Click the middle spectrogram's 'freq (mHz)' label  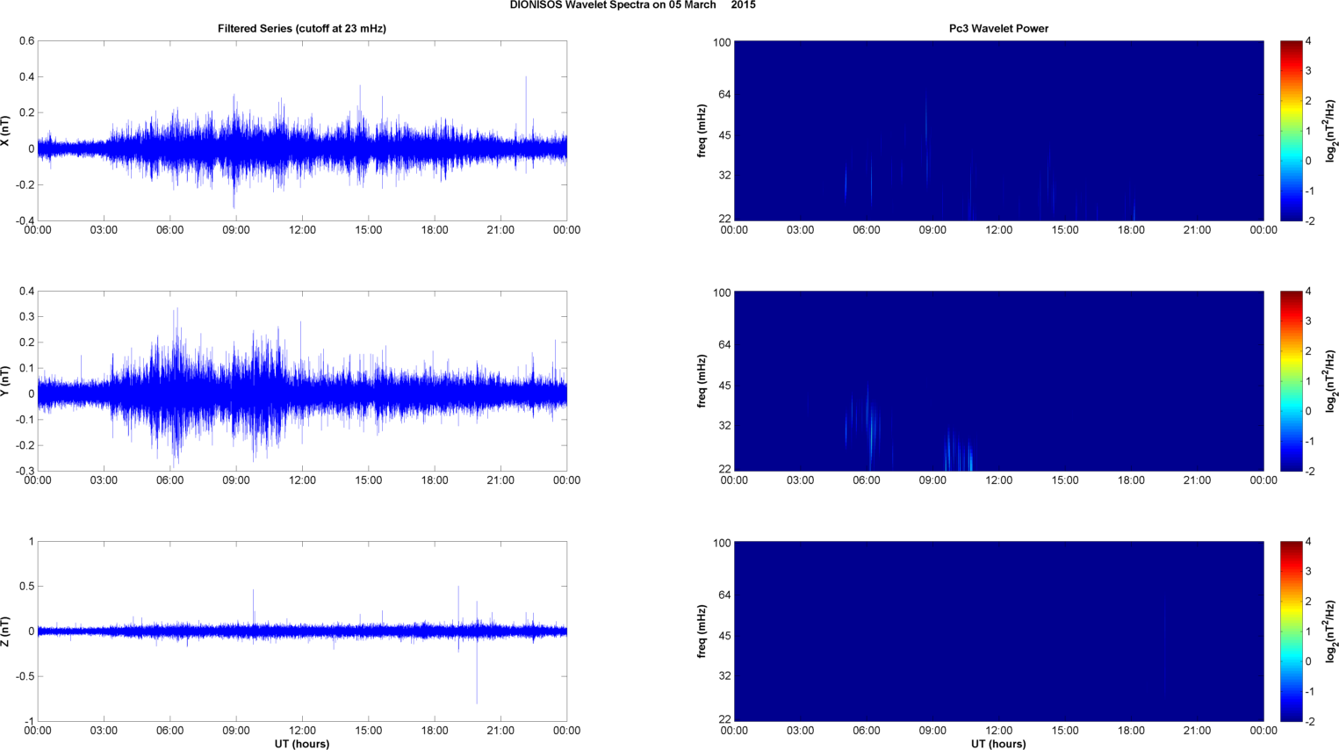[702, 381]
